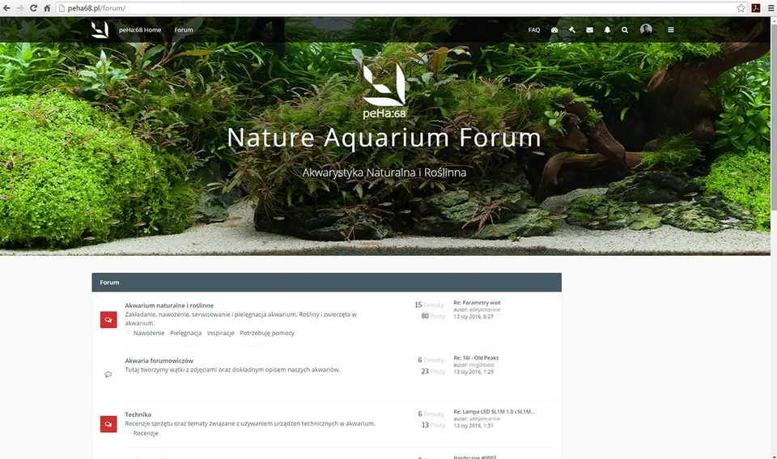Open the user avatar profile menu
Screen dimensions: 777x459
[646, 29]
